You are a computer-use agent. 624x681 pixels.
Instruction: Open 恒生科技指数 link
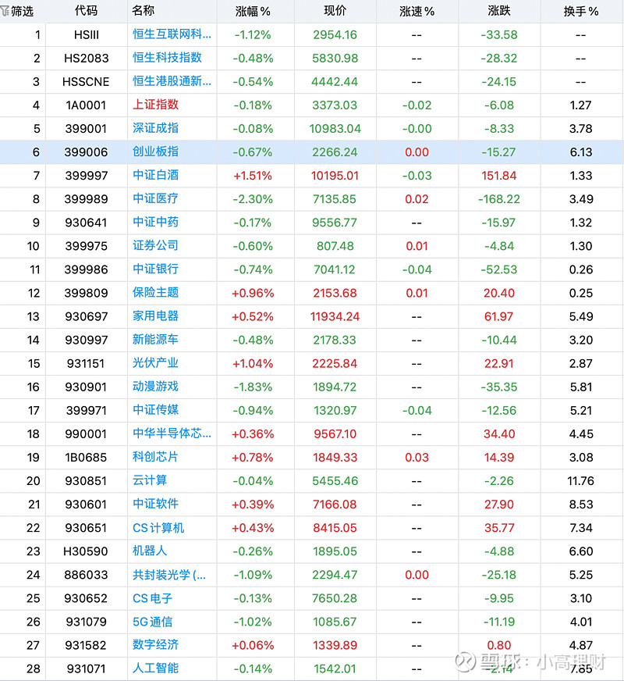pos(167,58)
